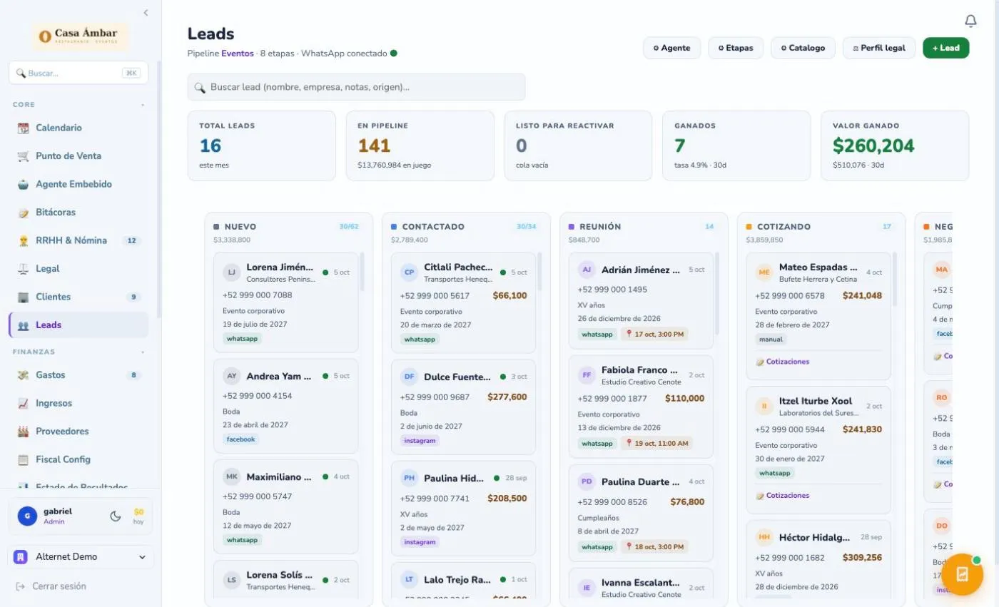Open Proveedores section

pos(78,432)
